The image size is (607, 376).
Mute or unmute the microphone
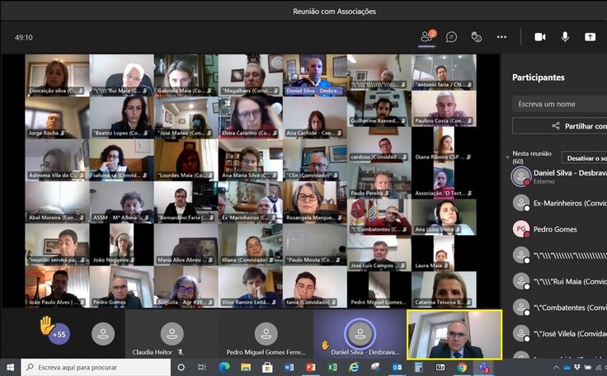(x=565, y=37)
